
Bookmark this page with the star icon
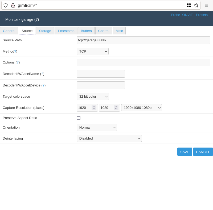click(x=196, y=5)
